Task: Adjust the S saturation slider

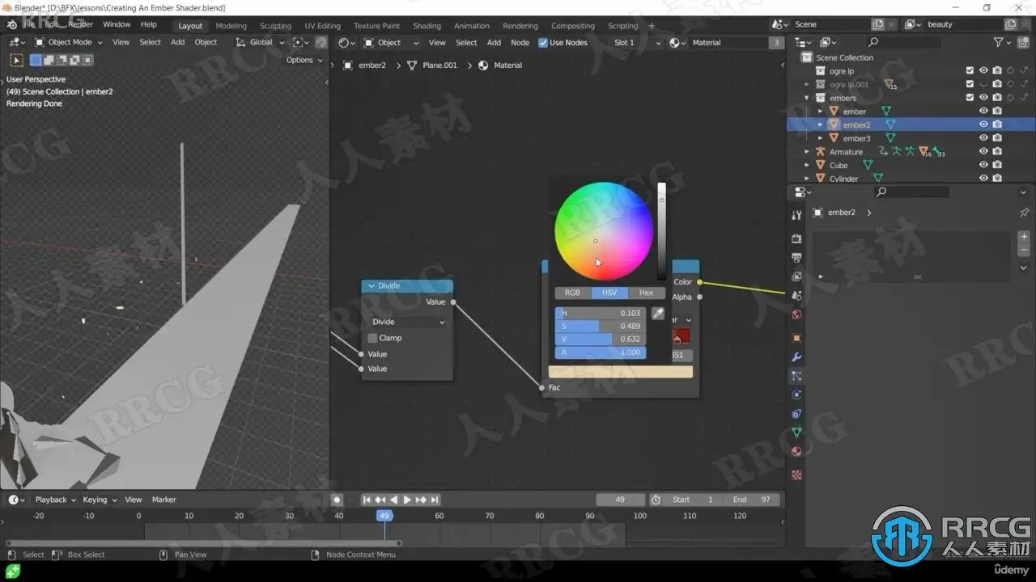Action: point(601,326)
